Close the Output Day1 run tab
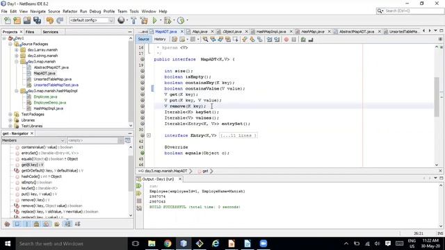This screenshot has height=250, width=445. click(x=180, y=179)
